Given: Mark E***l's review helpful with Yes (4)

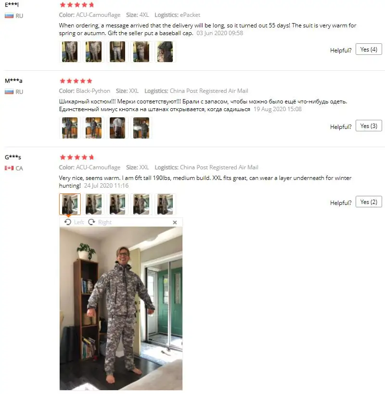Looking at the screenshot, I should (369, 49).
